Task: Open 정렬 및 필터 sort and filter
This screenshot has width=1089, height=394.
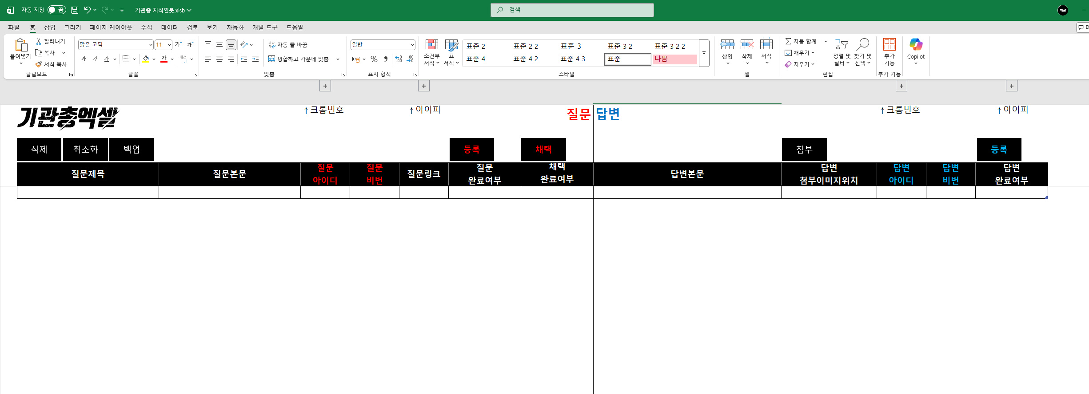Action: tap(842, 52)
